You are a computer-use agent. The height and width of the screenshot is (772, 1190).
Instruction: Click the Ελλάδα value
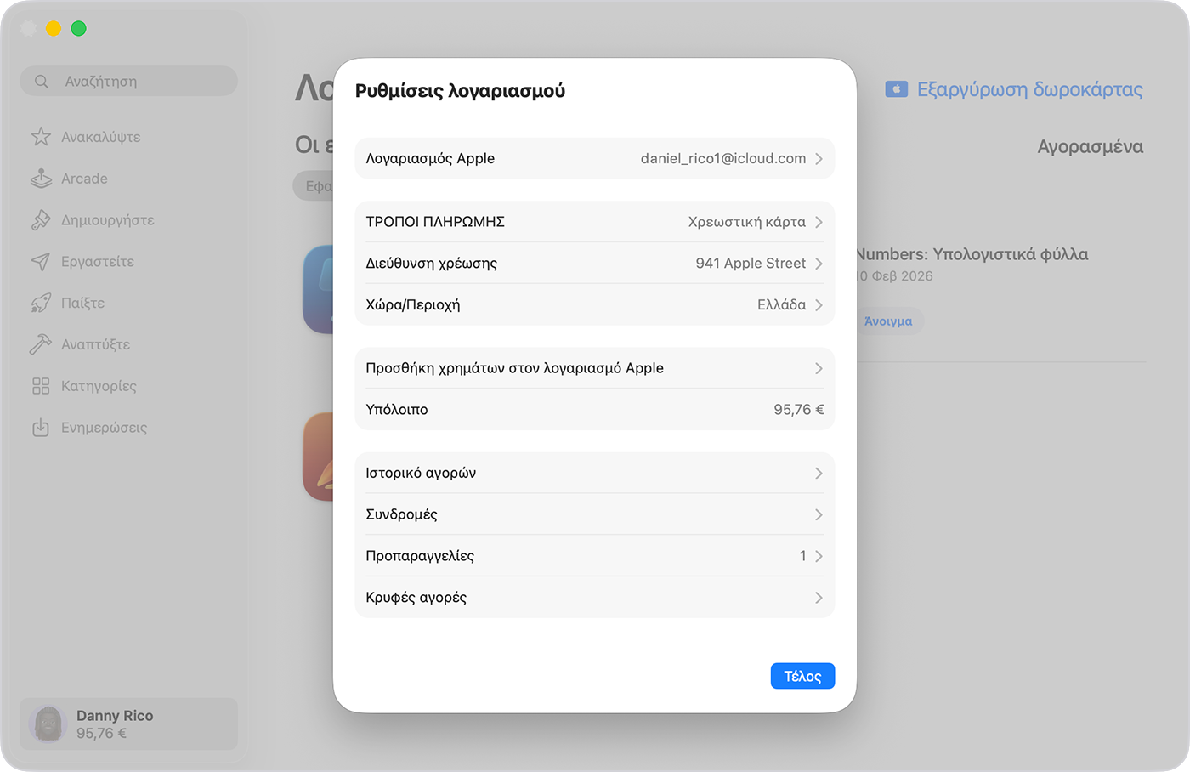pos(782,304)
